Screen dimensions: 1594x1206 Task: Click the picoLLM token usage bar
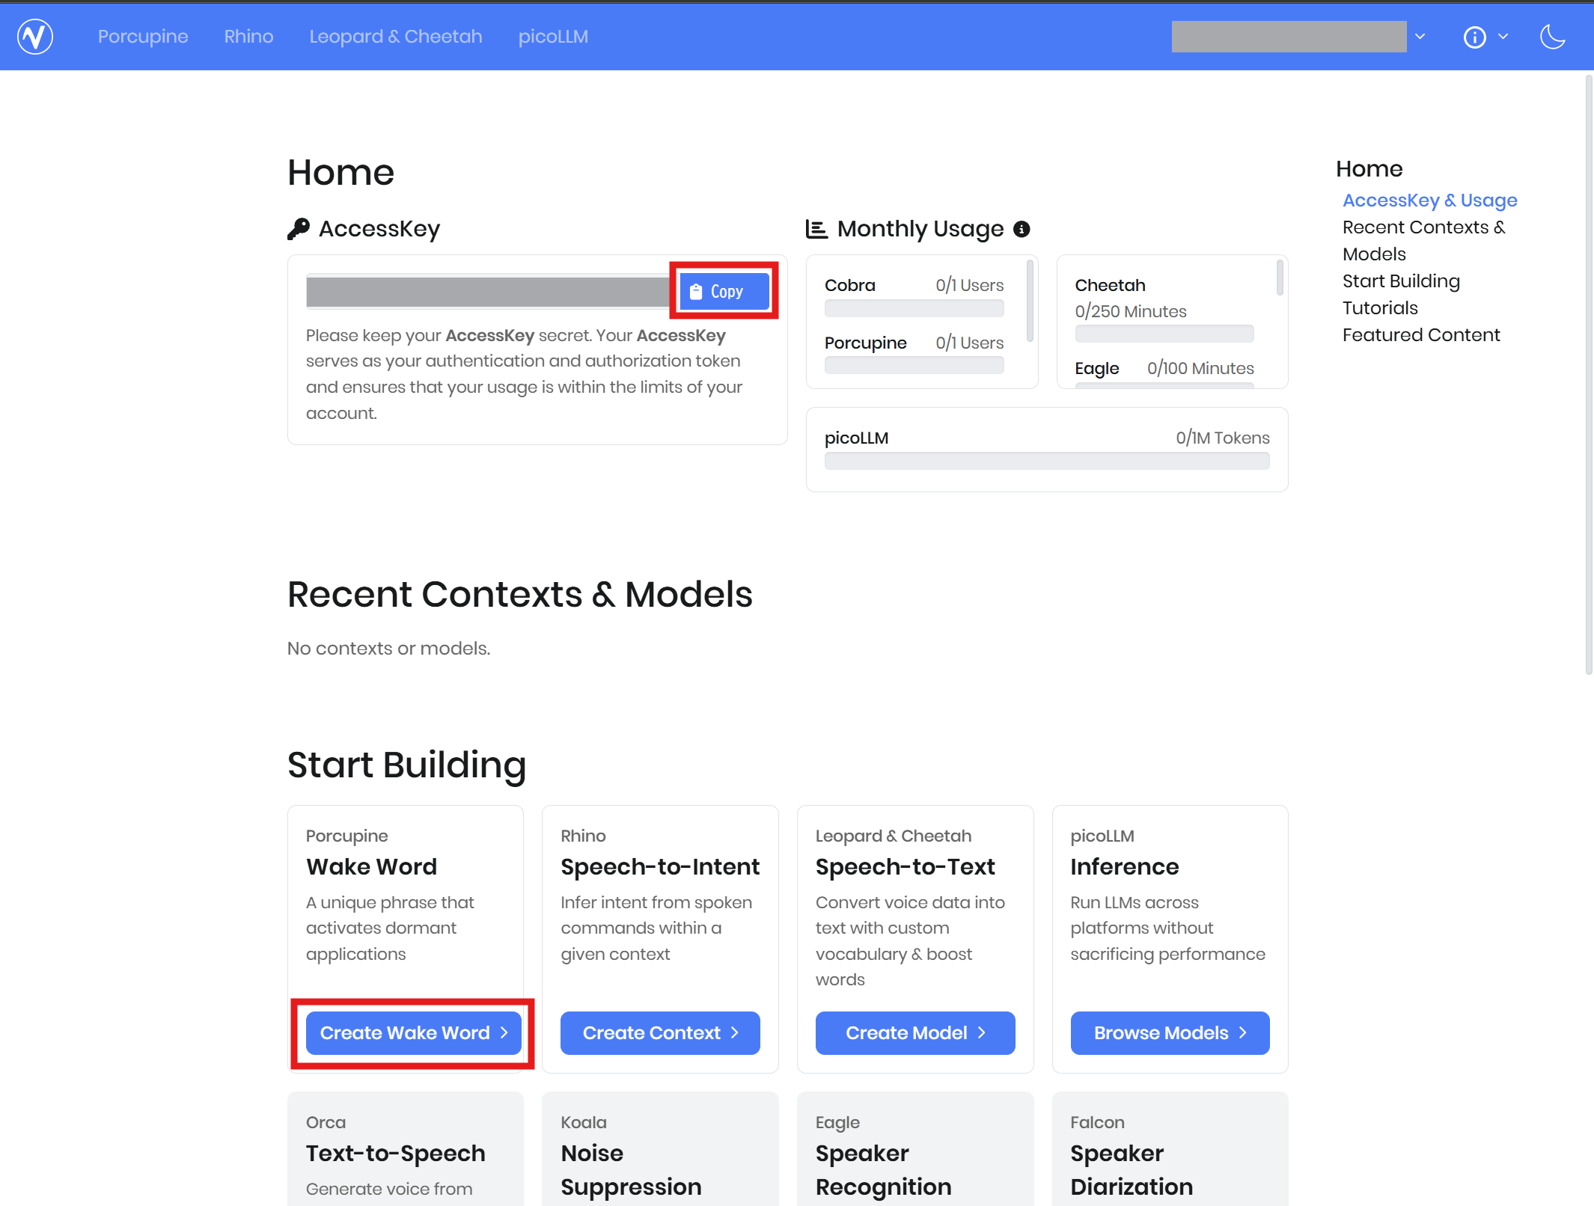(1046, 461)
